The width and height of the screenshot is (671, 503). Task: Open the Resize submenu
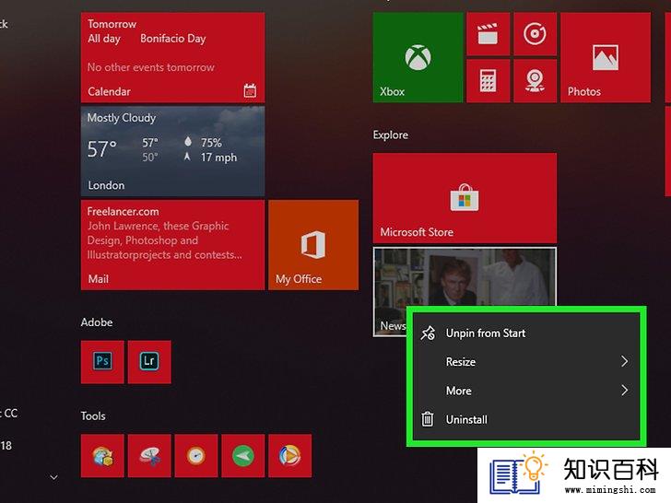(x=526, y=362)
